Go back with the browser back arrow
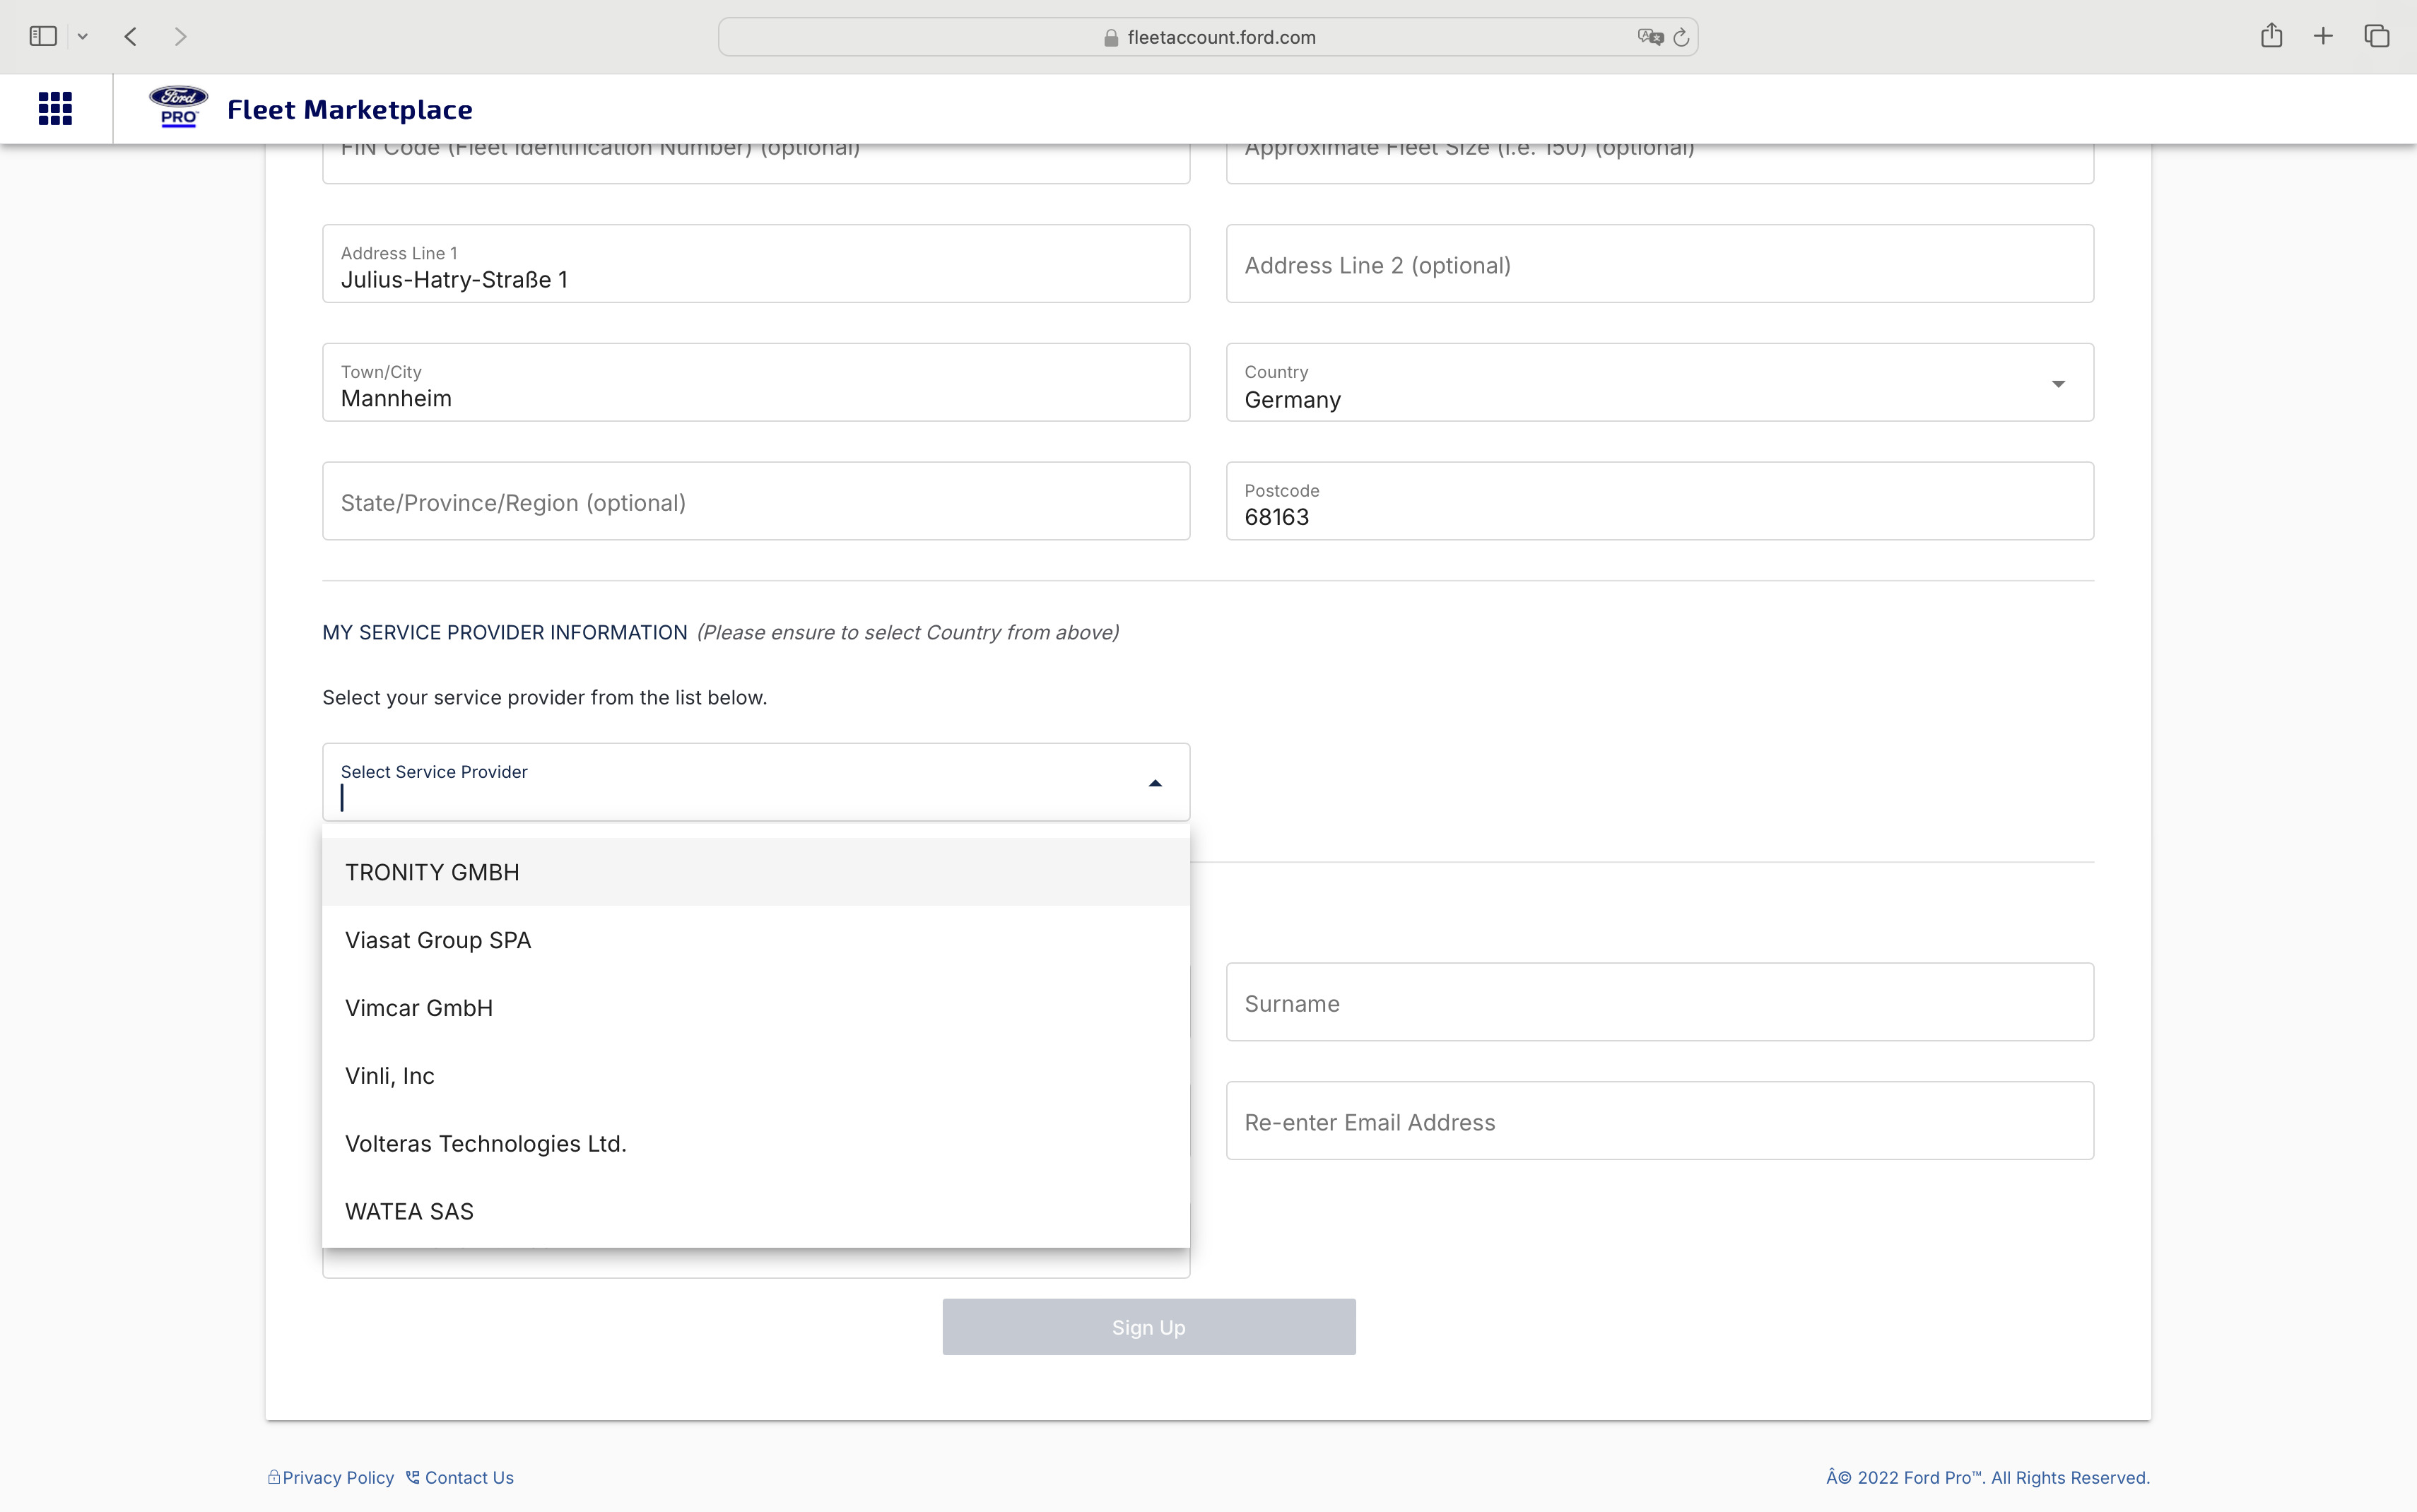The image size is (2417, 1512). (131, 37)
